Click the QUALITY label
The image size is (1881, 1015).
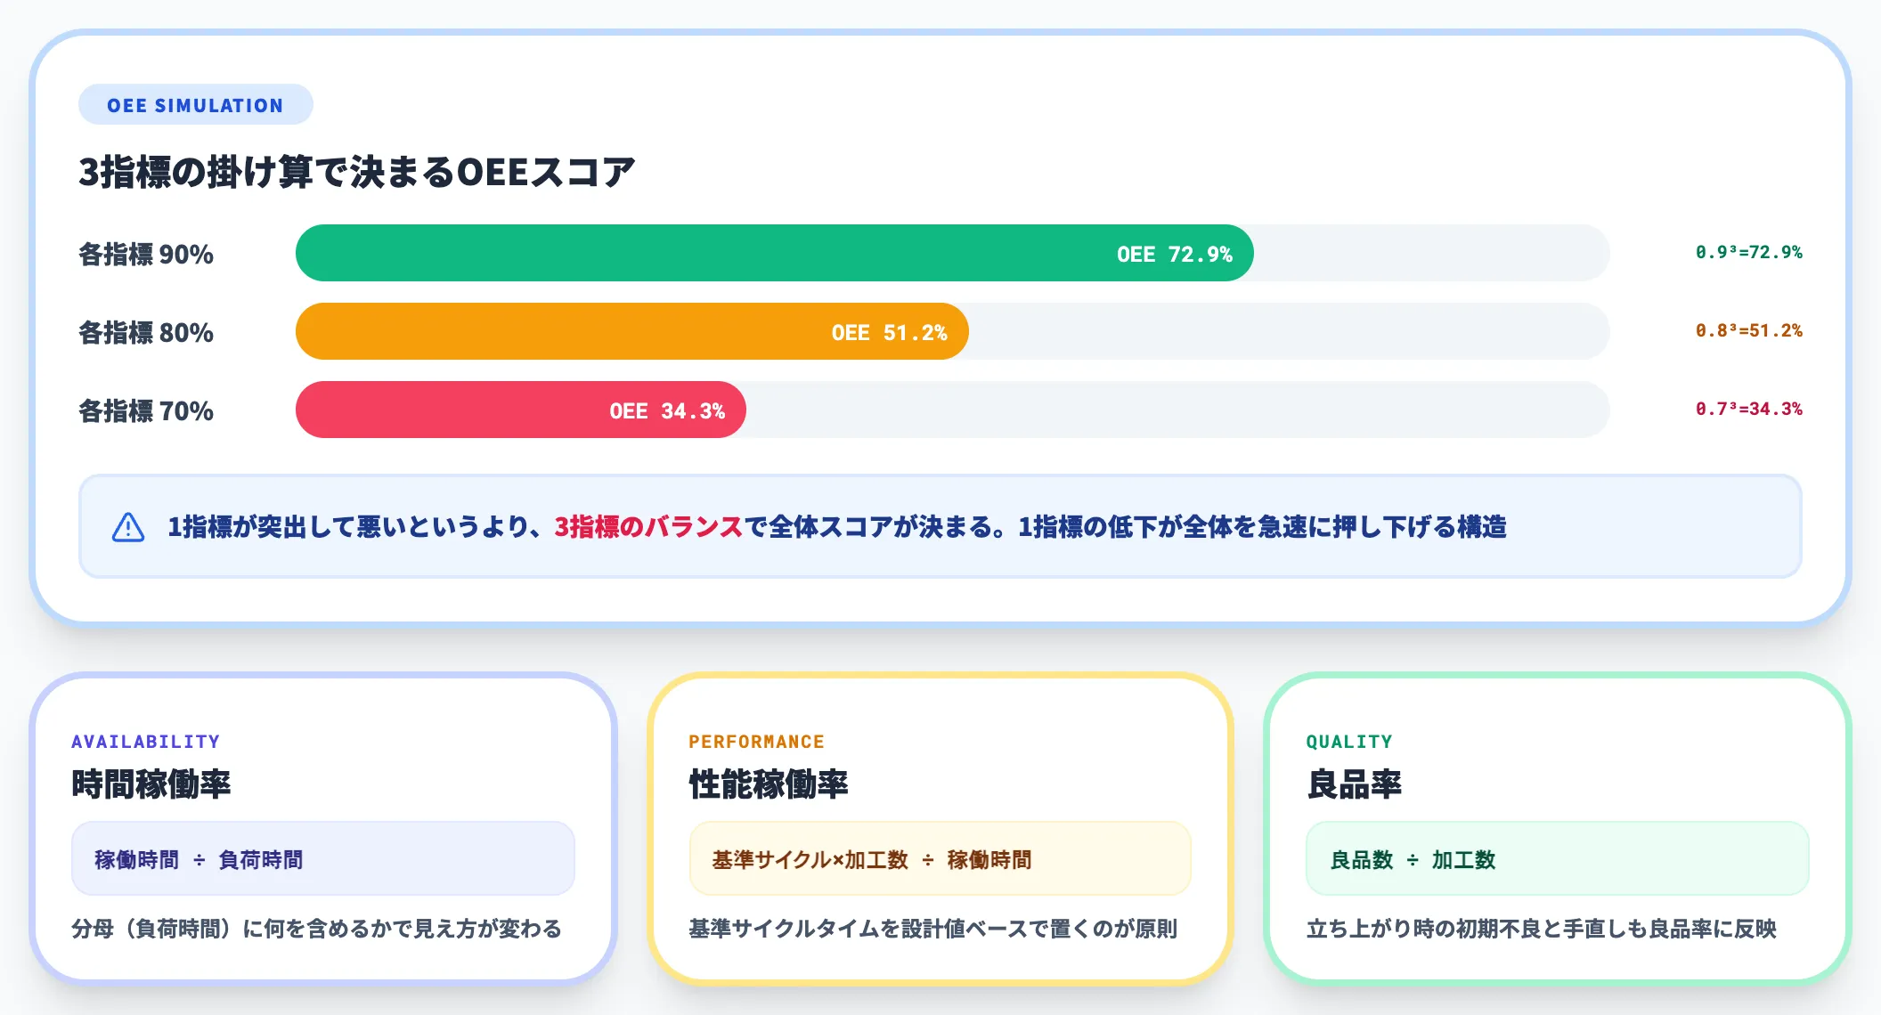pos(1349,742)
